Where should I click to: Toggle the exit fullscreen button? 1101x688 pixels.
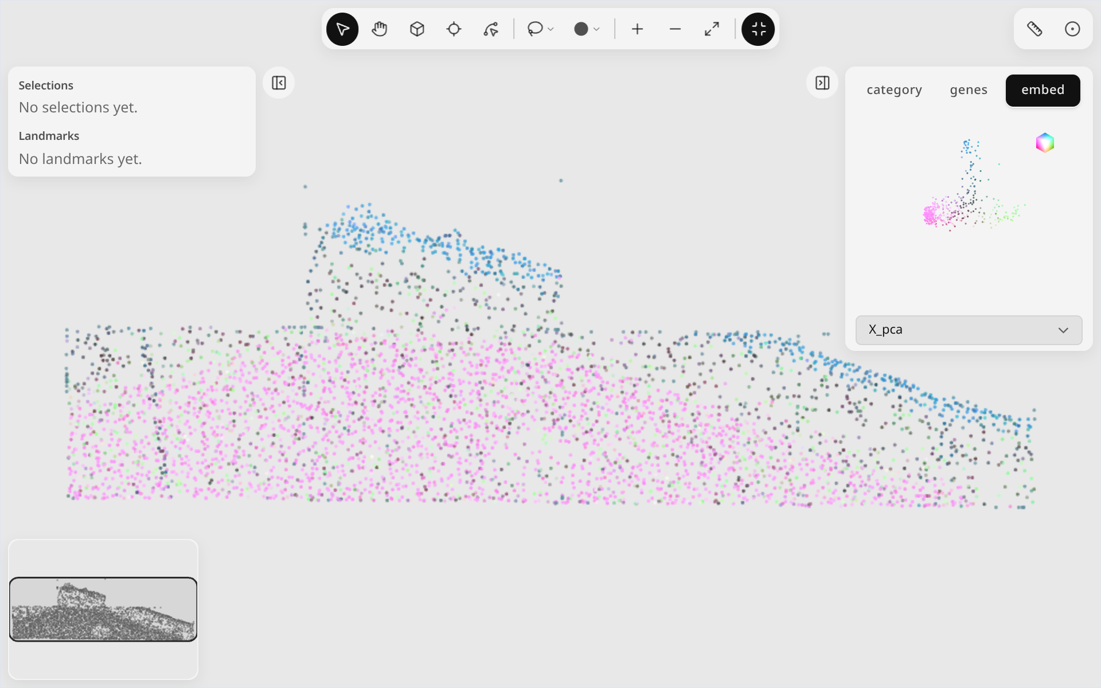(758, 29)
